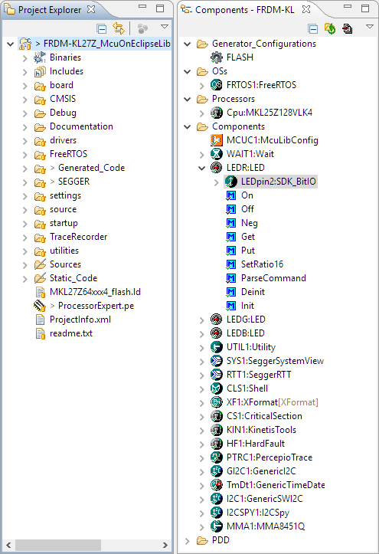The height and width of the screenshot is (554, 379).
Task: Click the green generate code icon in Components toolbar
Action: (330, 28)
